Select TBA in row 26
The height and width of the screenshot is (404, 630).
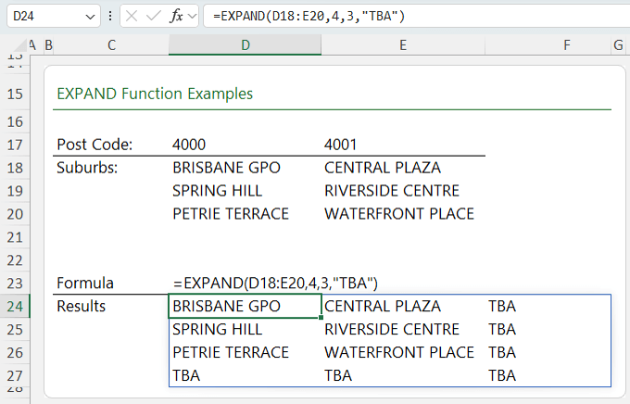tap(502, 352)
